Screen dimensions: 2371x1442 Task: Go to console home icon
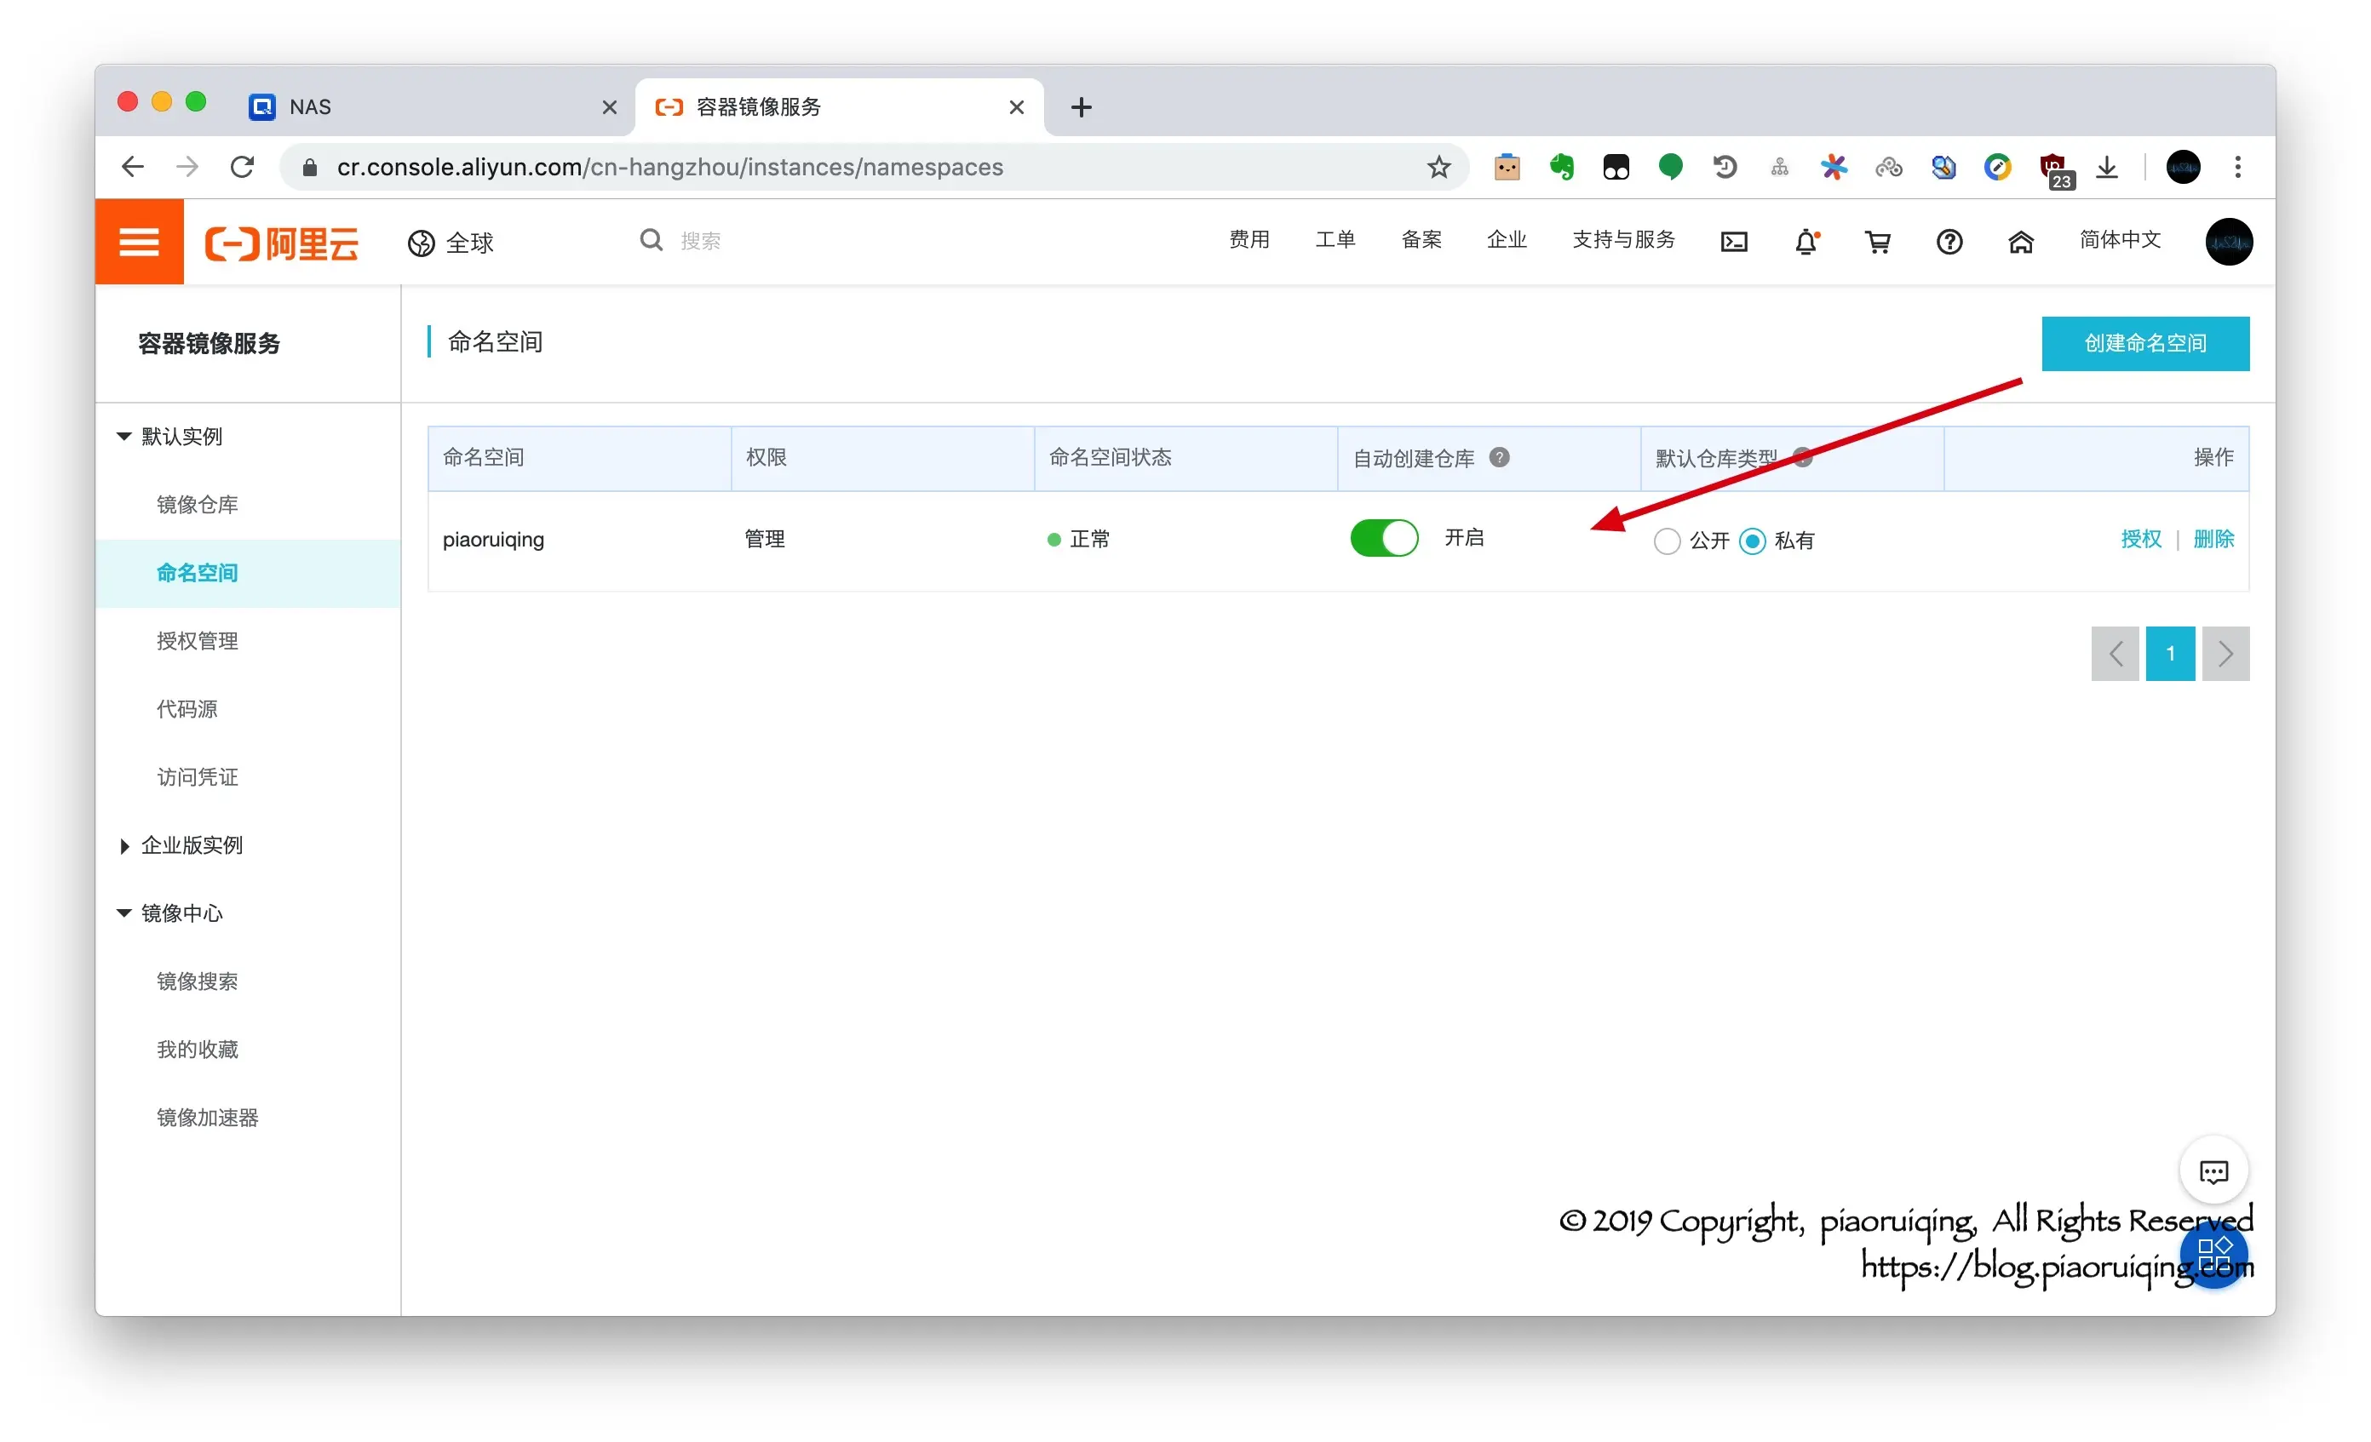click(2020, 242)
